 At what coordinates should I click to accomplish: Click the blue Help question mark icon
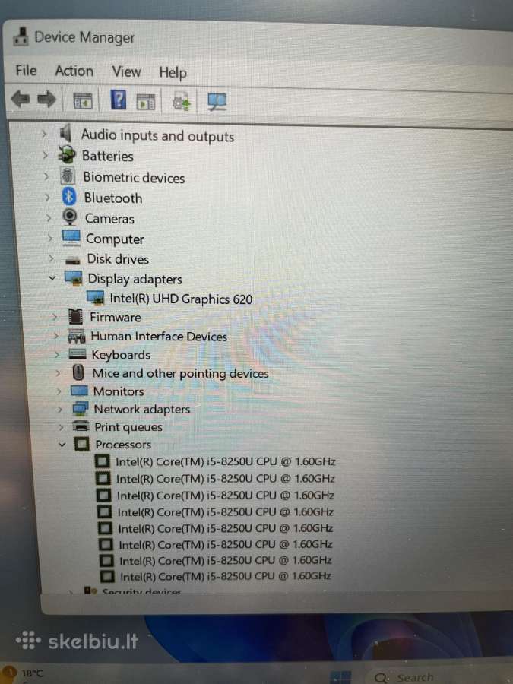click(119, 100)
